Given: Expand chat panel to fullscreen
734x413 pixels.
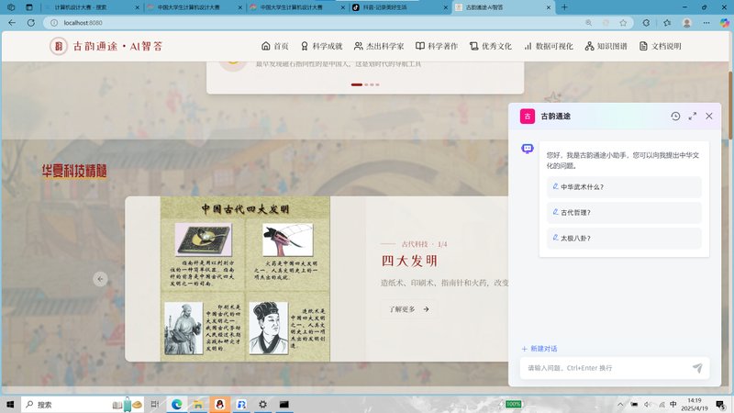Looking at the screenshot, I should coord(693,117).
